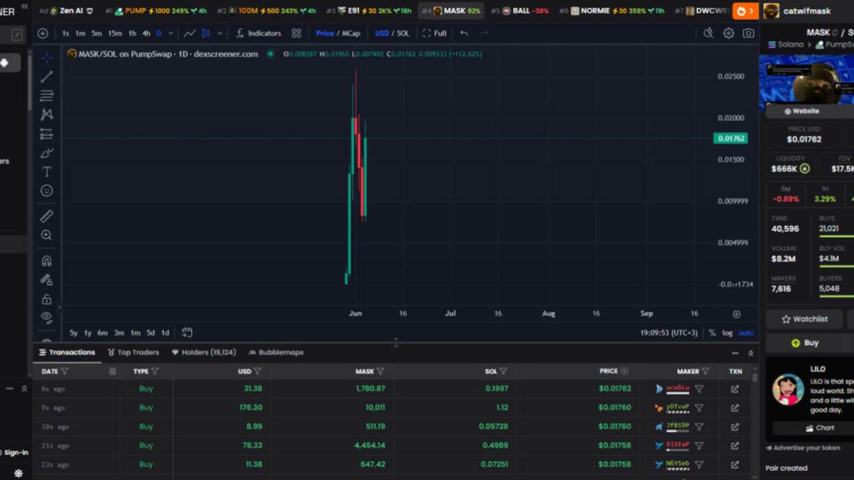Image resolution: width=854 pixels, height=480 pixels.
Task: Open the go-to-date calendar icon
Action: coord(187,333)
